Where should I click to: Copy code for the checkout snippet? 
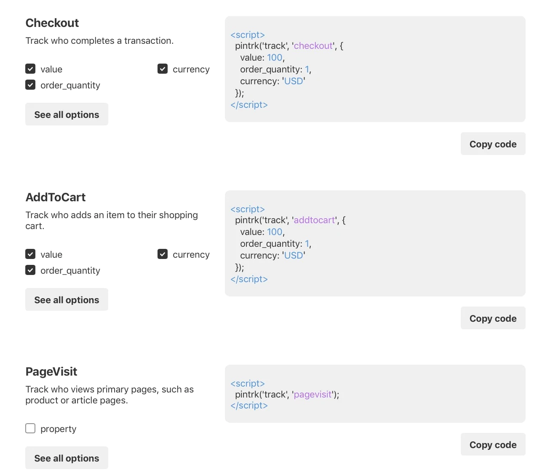pyautogui.click(x=493, y=144)
